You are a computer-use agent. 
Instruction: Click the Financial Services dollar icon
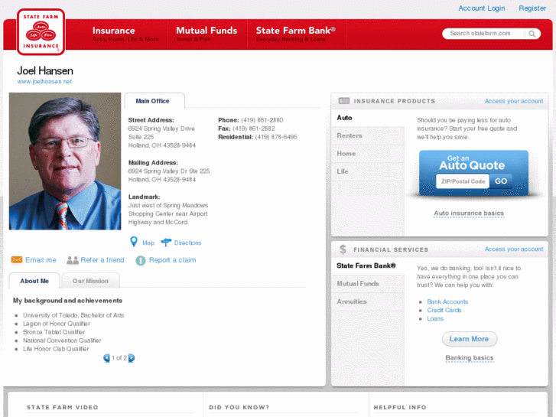coord(343,249)
